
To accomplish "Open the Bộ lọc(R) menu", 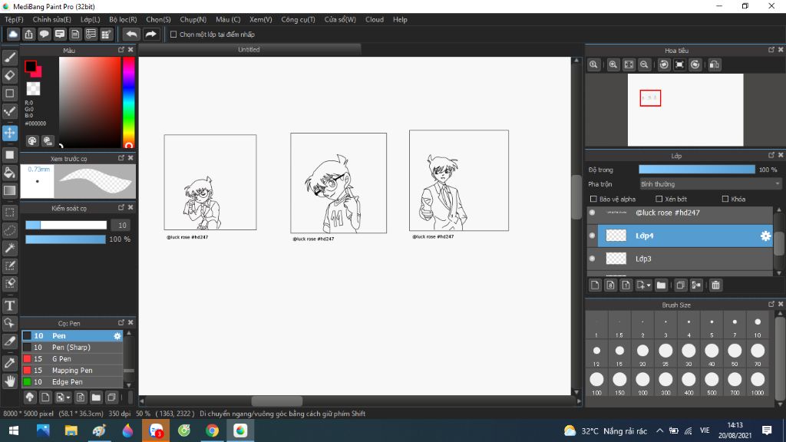I will (x=123, y=19).
